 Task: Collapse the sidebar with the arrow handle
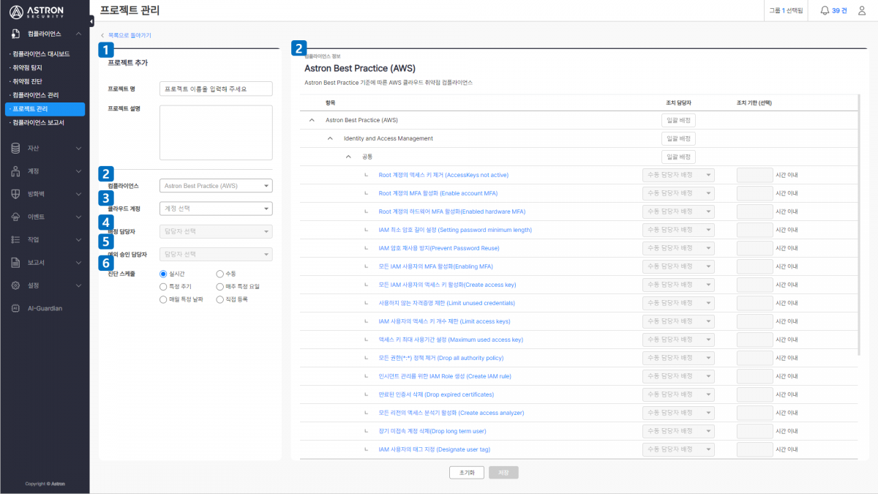[x=91, y=21]
